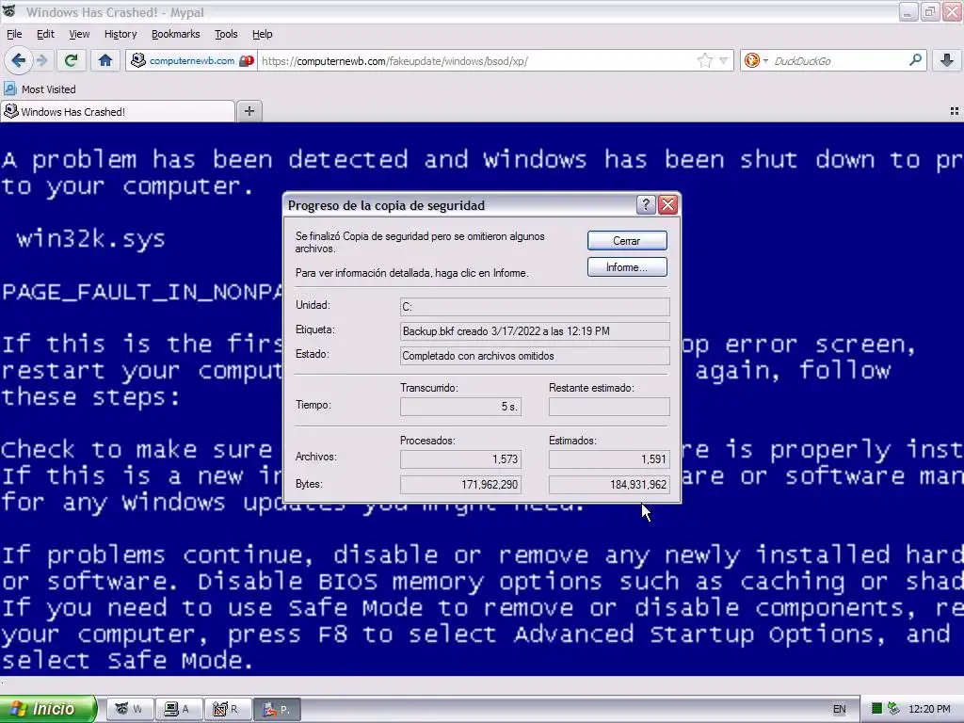Screen dimensions: 964x723
Task: Expand the URL history dropdown arrow
Action: 724,60
